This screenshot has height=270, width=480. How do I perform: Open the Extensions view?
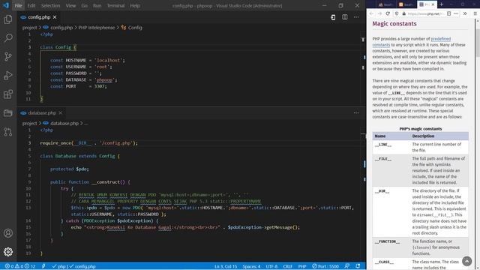[8, 94]
